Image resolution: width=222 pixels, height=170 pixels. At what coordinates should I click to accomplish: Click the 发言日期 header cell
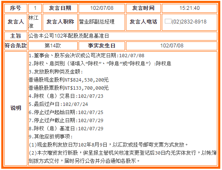click(60, 8)
